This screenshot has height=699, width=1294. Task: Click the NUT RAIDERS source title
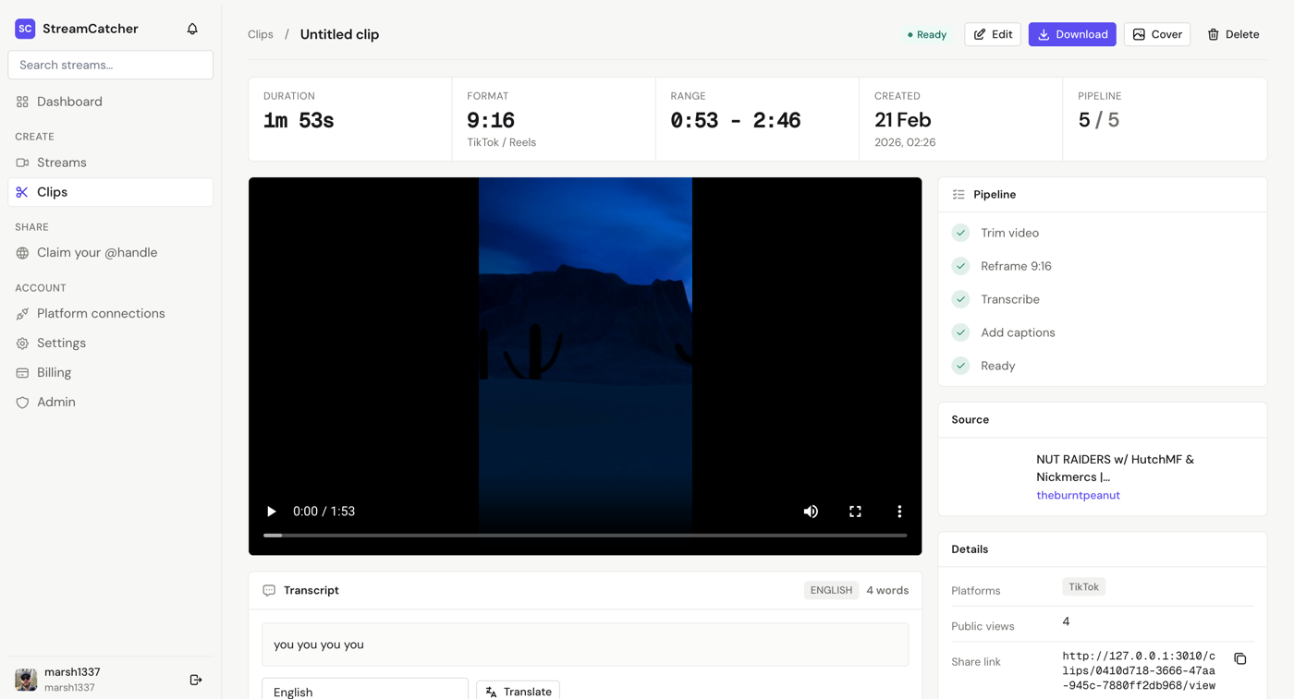tap(1116, 468)
